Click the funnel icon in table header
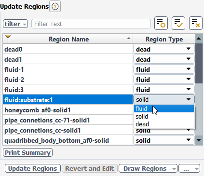This screenshot has width=204, height=176. click(x=8, y=39)
